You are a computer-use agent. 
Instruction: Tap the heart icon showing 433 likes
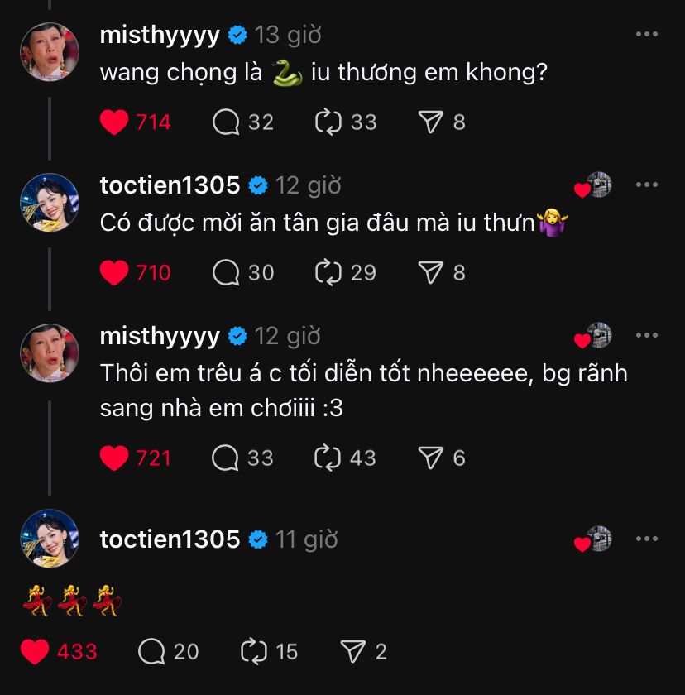pos(35,652)
